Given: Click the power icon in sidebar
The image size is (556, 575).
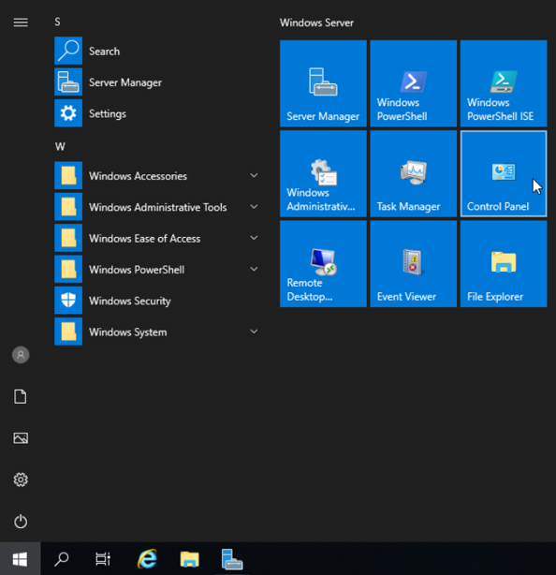Looking at the screenshot, I should click(x=21, y=521).
